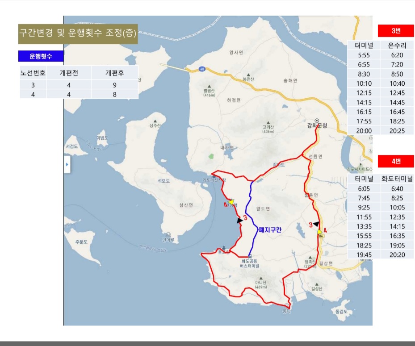Click the Route 84 highway shield

click(321, 236)
